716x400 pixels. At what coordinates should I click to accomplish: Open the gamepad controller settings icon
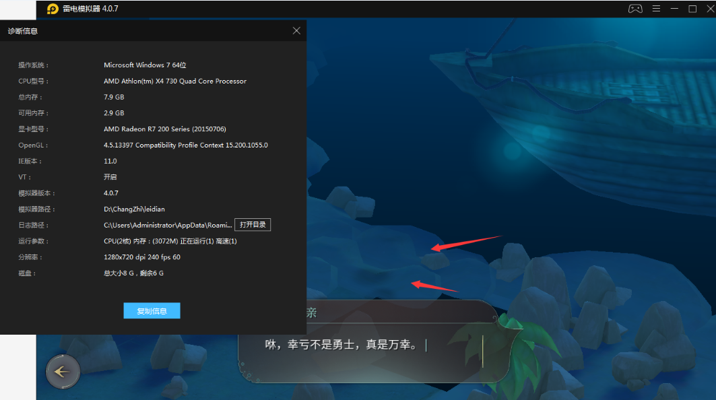point(635,9)
